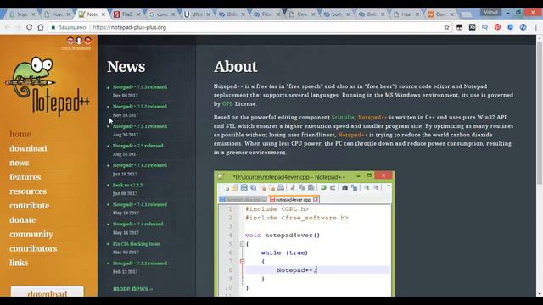The image size is (543, 305).
Task: Click the blue IQ extension icon
Action: [x=484, y=27]
